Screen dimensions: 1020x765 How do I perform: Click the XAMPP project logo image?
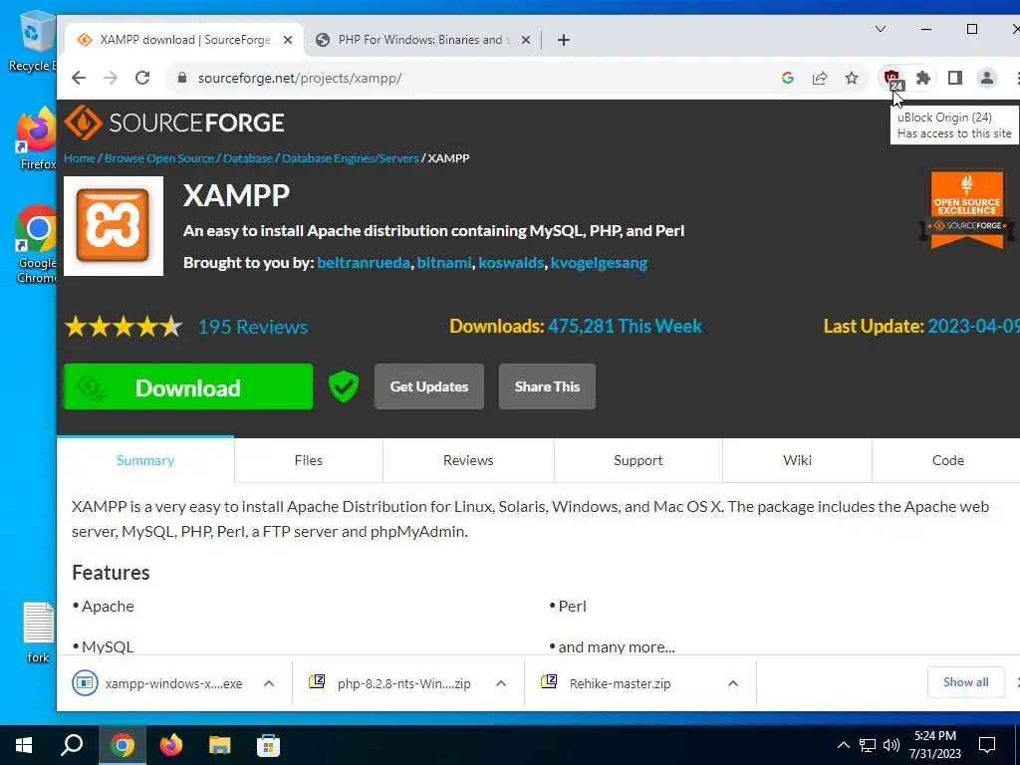114,226
